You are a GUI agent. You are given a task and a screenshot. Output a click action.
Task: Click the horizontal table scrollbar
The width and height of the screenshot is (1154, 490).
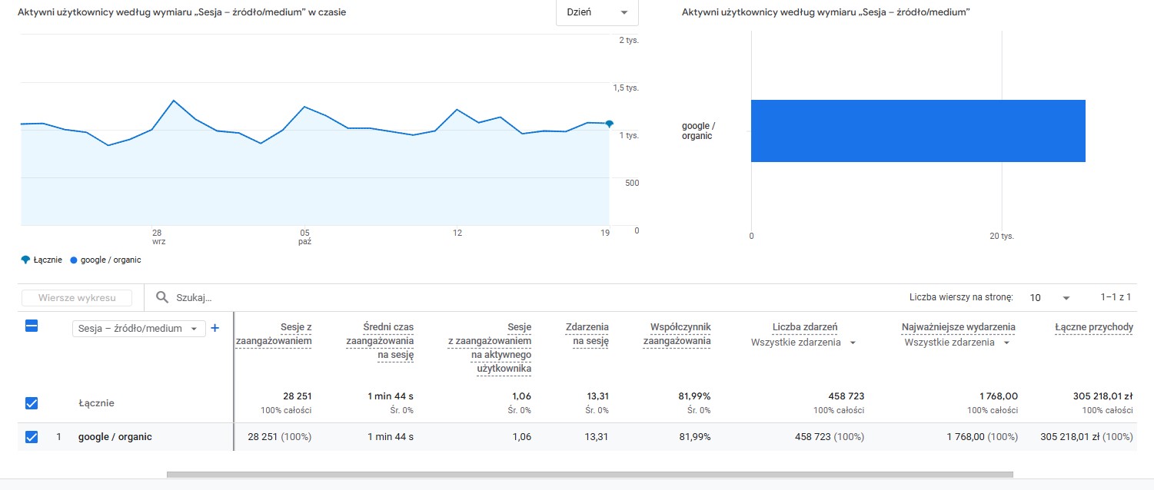tap(589, 475)
